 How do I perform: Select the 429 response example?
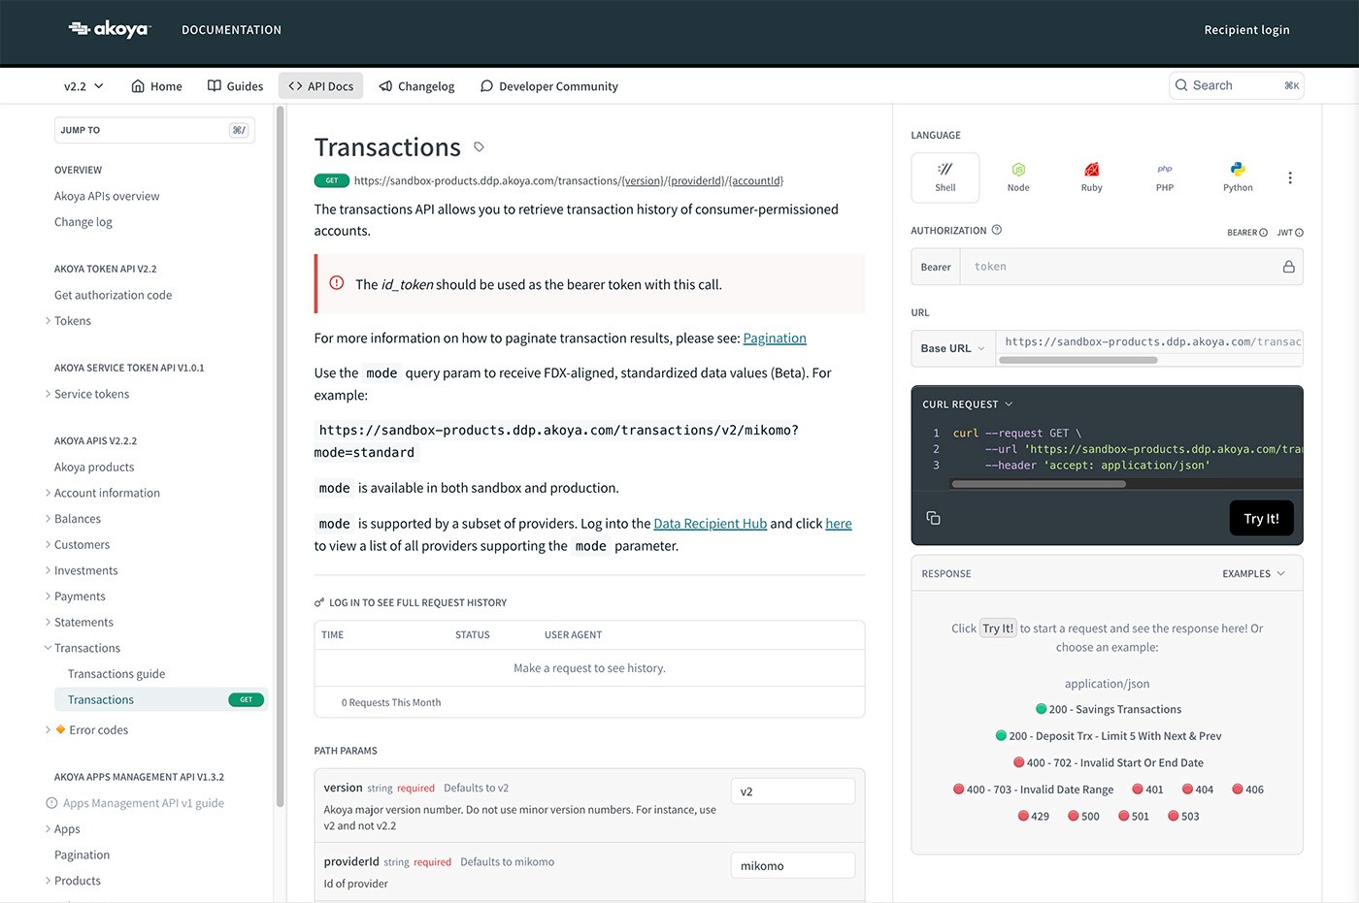[x=1033, y=816]
